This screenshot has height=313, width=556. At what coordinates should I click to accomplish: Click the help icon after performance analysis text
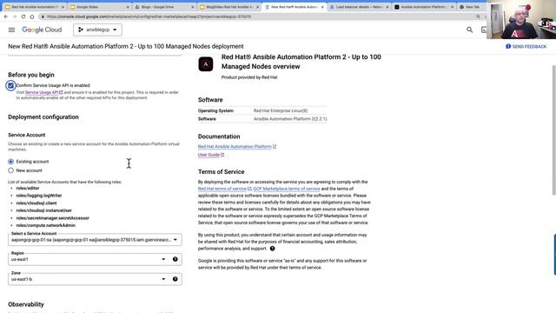click(x=272, y=249)
